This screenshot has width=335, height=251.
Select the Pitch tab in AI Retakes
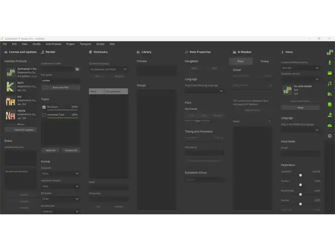point(241,61)
